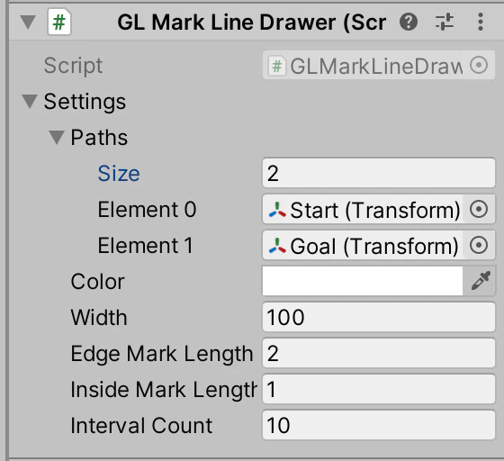Viewport: 504px width, 461px height.
Task: Select the Start (Transform) reference field
Action: click(x=364, y=209)
